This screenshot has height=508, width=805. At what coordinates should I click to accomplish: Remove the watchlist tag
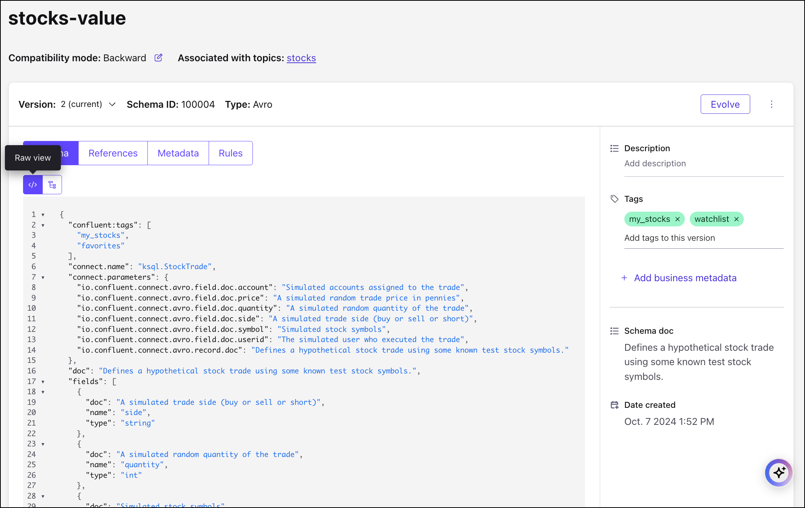(x=736, y=219)
